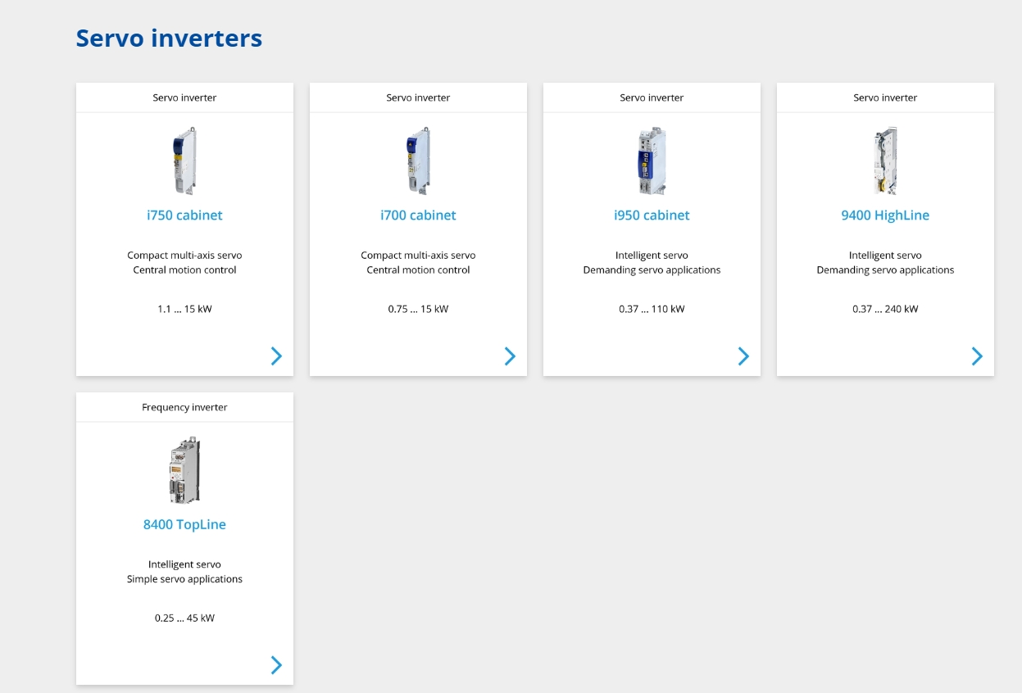Open the 9400 HighLine link
Image resolution: width=1022 pixels, height=693 pixels.
(885, 215)
